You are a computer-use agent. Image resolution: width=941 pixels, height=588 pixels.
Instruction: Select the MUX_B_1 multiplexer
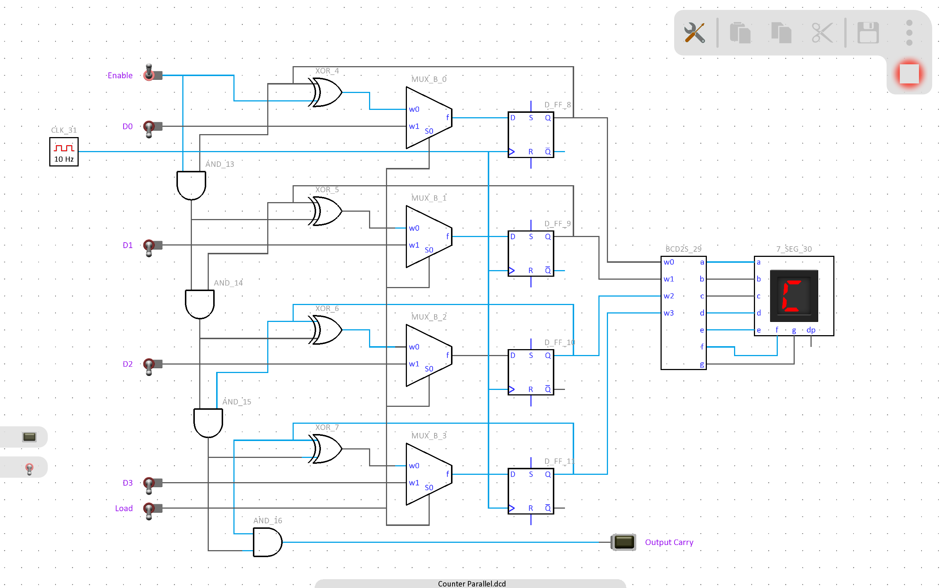pyautogui.click(x=429, y=236)
